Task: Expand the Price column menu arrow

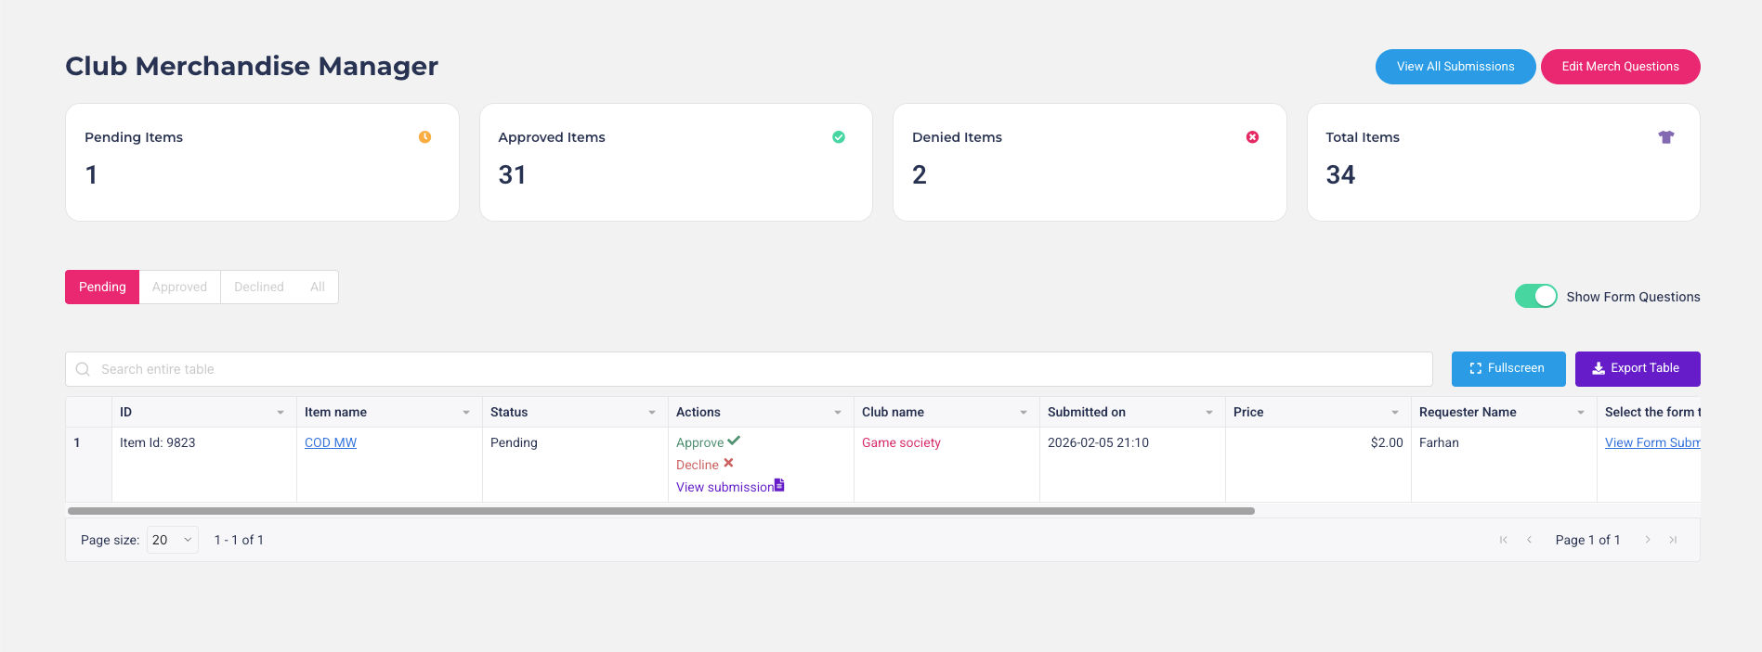Action: point(1395,413)
